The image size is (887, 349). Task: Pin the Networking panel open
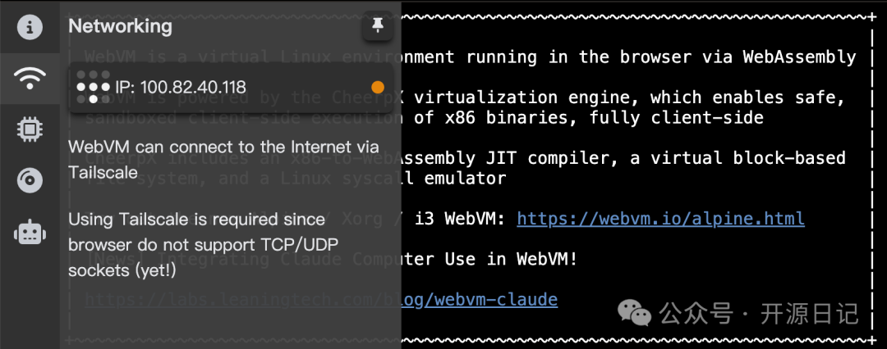[x=377, y=25]
